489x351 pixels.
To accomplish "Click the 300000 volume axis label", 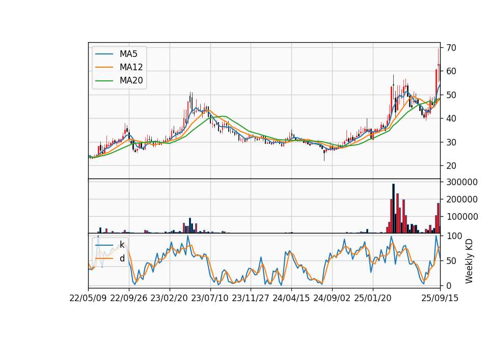I will [462, 182].
